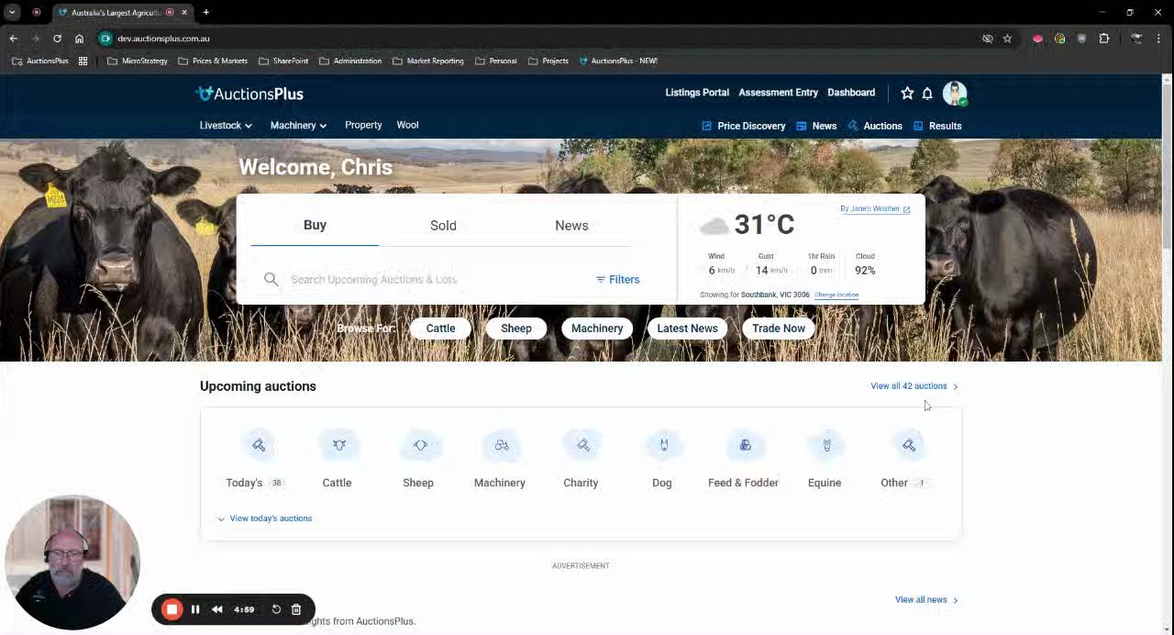This screenshot has height=635, width=1174.
Task: Expand View today's auctions
Action: click(x=265, y=518)
